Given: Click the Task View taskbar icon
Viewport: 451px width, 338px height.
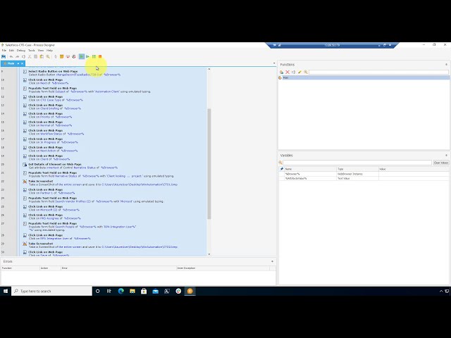Looking at the screenshot, I should [x=109, y=291].
